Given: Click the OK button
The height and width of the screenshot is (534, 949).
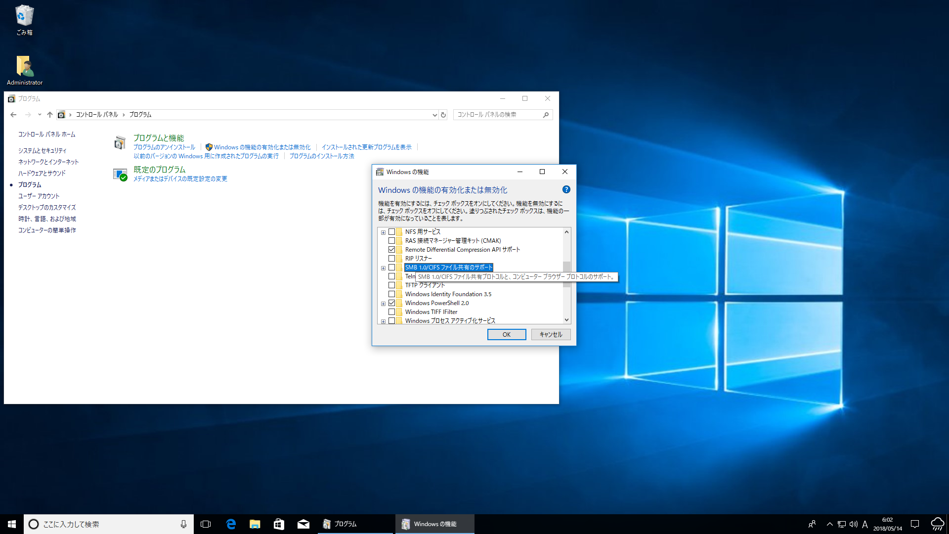Looking at the screenshot, I should [x=506, y=335].
